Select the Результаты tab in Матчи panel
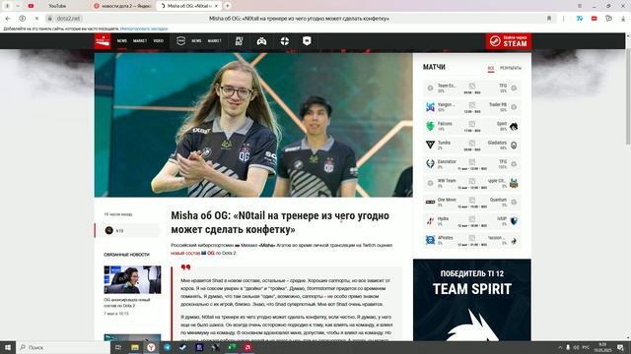This screenshot has height=354, width=631. [x=511, y=68]
